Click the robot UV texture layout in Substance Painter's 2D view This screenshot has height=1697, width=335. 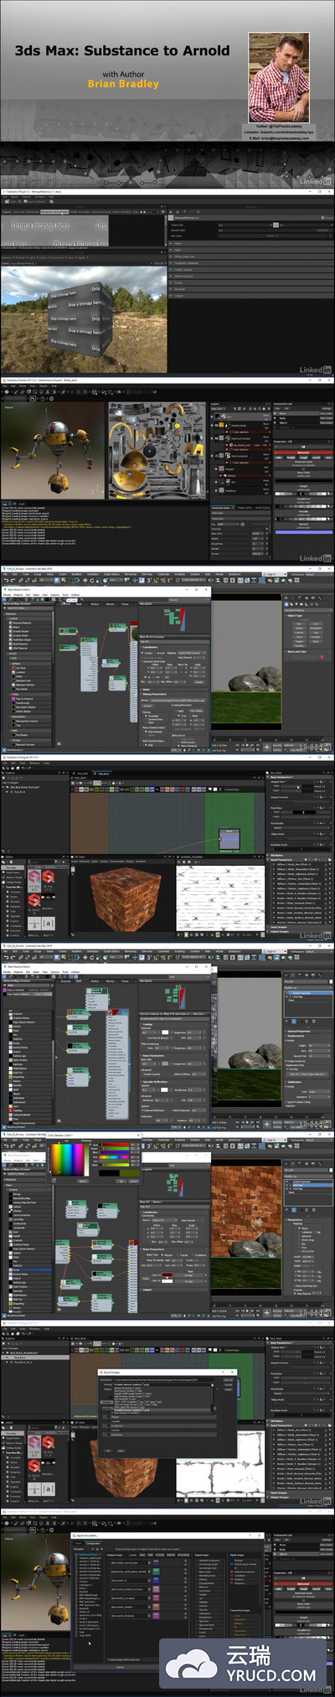coord(157,451)
